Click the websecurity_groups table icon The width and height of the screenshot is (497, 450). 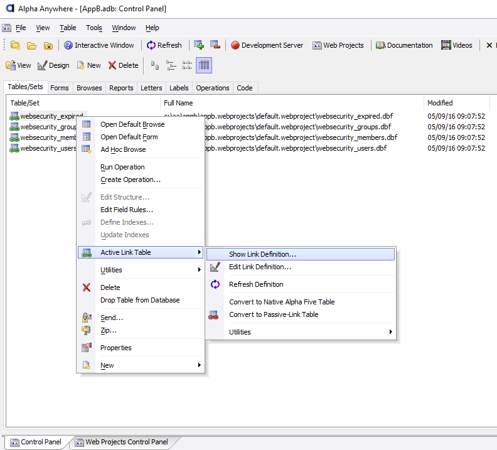[x=14, y=127]
